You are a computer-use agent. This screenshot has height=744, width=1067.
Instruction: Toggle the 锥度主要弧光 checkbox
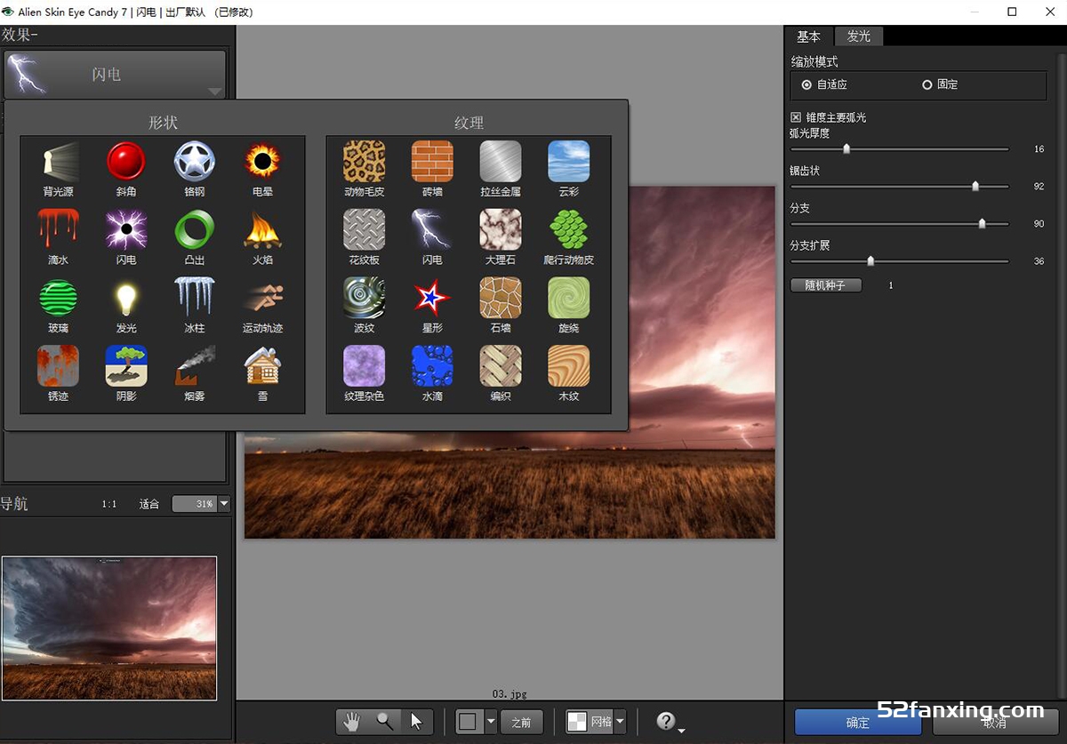coord(796,117)
